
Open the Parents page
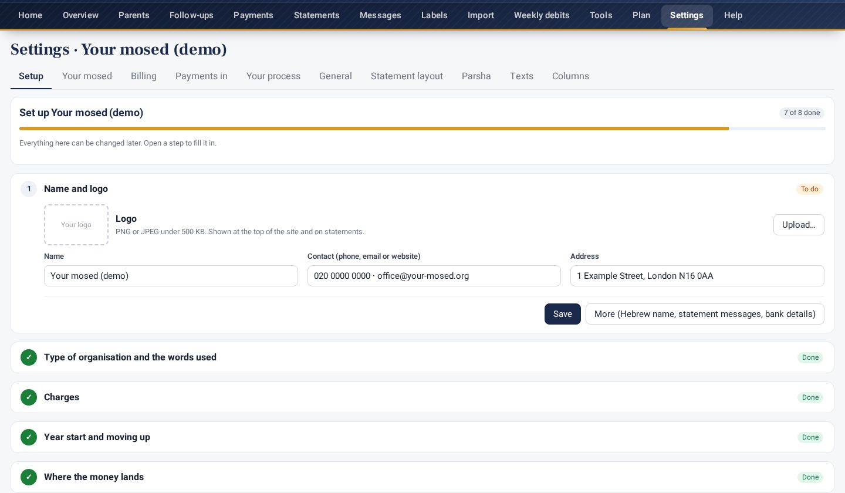[x=134, y=15]
